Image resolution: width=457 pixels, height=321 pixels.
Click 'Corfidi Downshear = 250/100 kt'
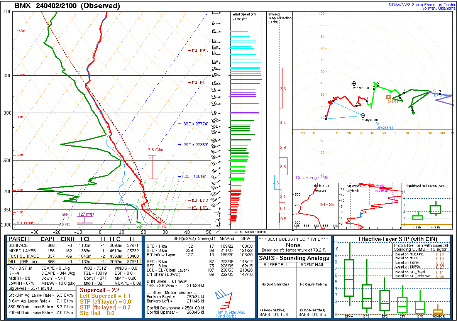[176, 308]
